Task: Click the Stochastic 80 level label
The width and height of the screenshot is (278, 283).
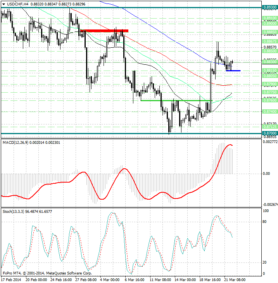Action: pos(264,222)
